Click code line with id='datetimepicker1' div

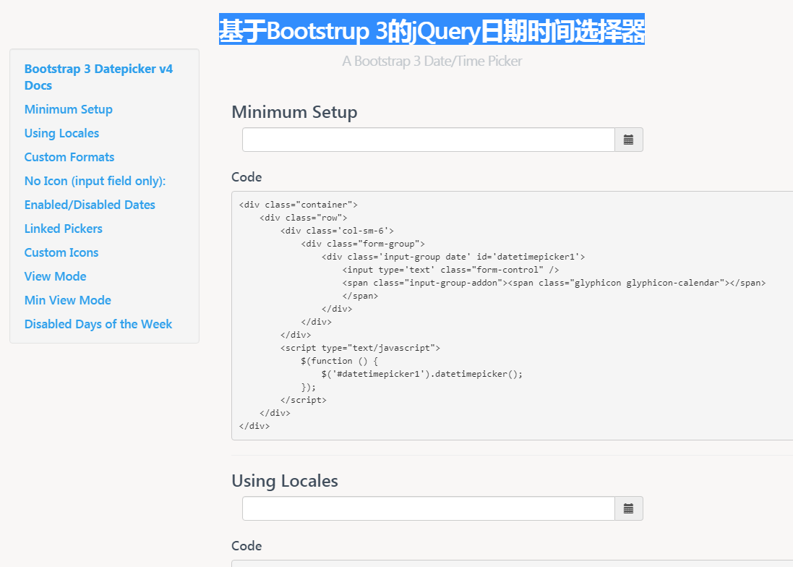point(453,257)
